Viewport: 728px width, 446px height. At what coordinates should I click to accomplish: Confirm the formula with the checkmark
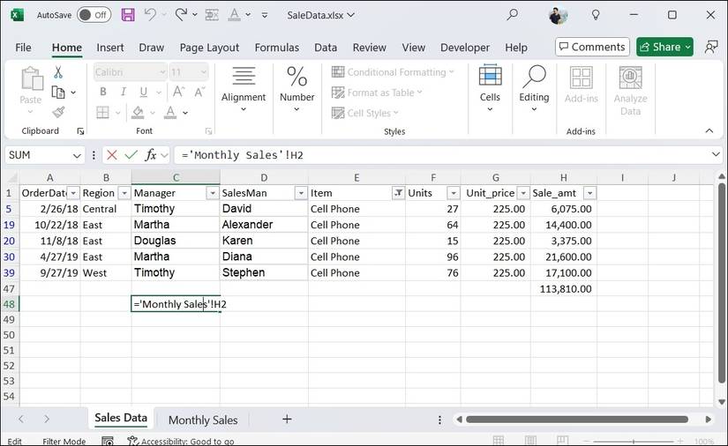[131, 155]
